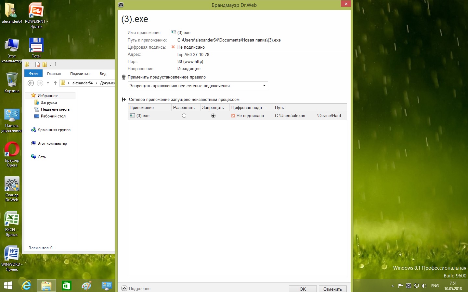Open the network status tray icon

(416, 286)
